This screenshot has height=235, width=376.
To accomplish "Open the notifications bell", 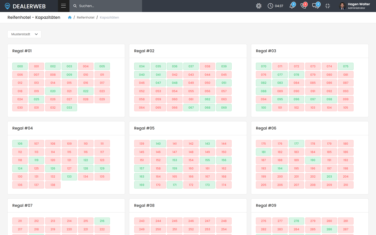I will 292,5.
